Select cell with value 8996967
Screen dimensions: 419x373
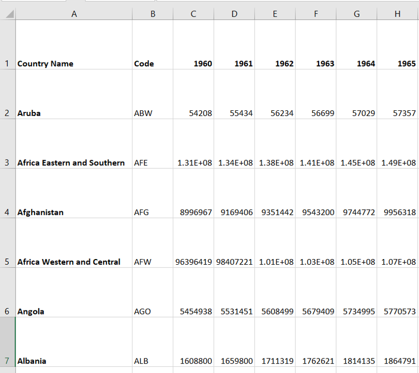tap(193, 193)
